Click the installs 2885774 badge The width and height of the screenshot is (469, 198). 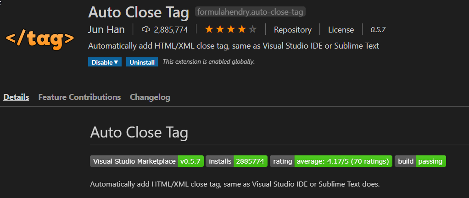point(237,161)
